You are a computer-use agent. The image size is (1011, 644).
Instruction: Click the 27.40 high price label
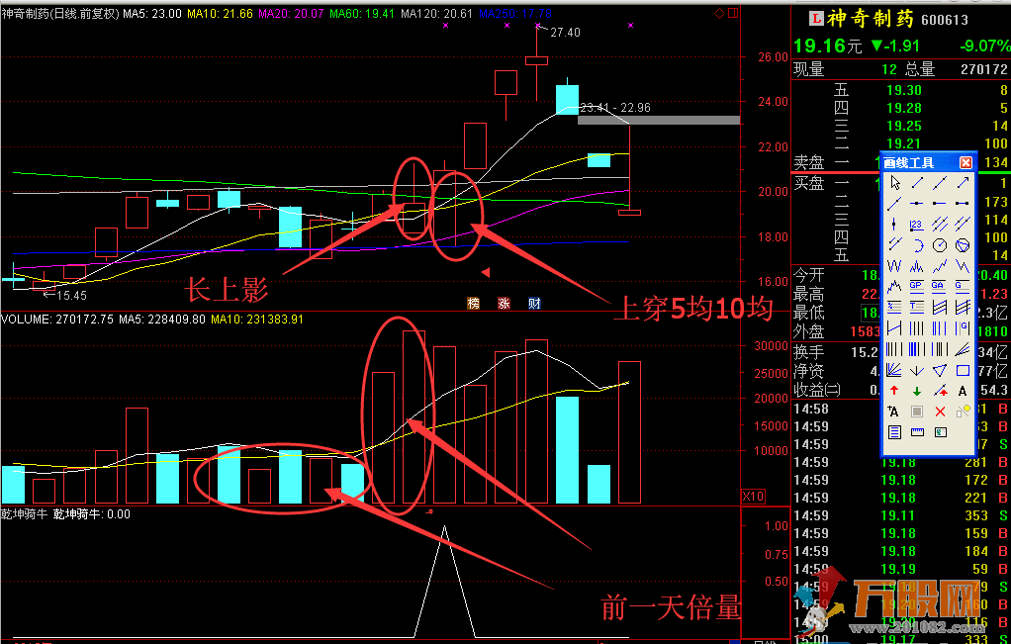565,33
